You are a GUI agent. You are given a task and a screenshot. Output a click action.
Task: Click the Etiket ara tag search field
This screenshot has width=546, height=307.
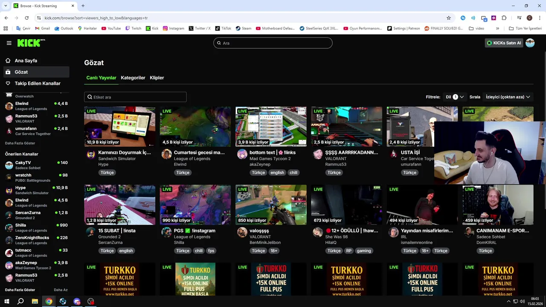tap(135, 97)
